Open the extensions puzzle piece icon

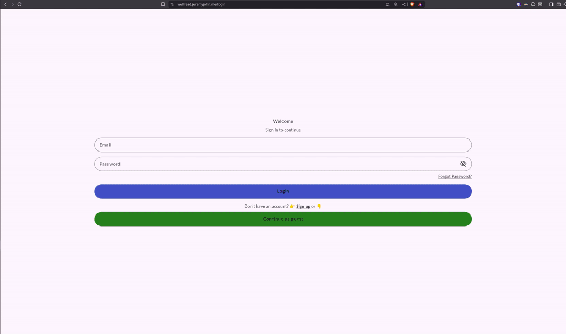(533, 4)
